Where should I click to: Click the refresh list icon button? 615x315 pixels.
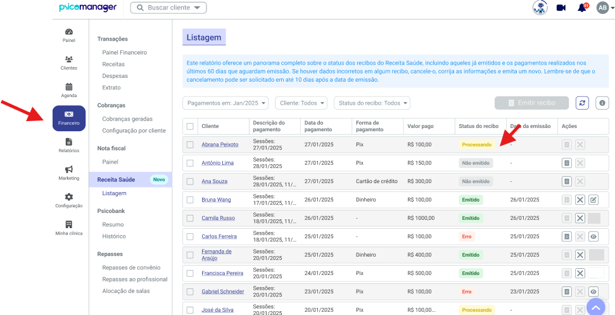click(x=582, y=103)
